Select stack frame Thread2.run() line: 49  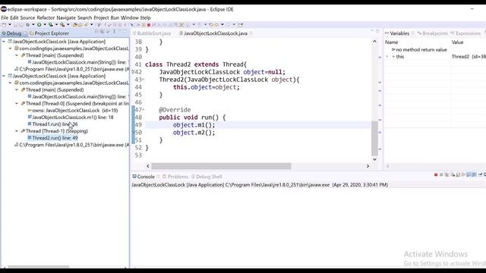tap(52, 138)
